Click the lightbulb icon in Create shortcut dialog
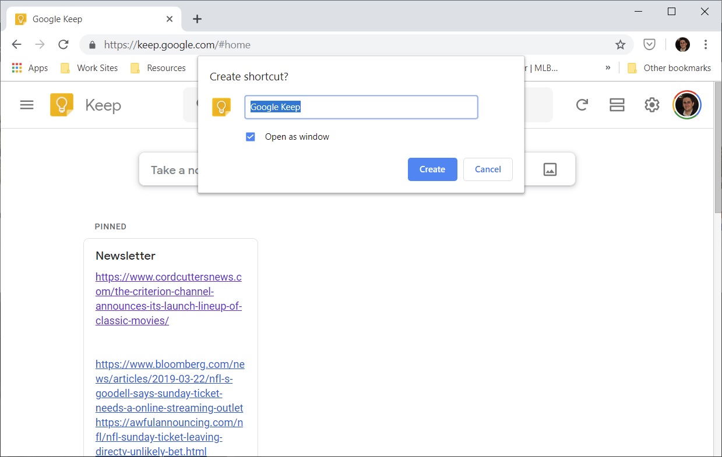 pos(221,107)
